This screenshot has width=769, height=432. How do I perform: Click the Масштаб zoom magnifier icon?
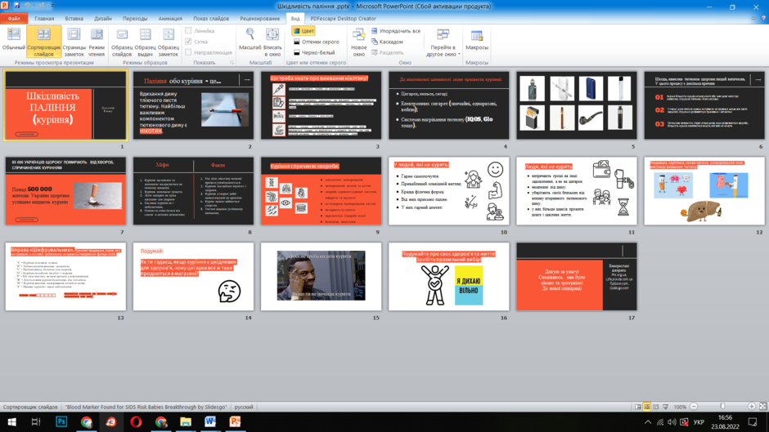(x=250, y=34)
